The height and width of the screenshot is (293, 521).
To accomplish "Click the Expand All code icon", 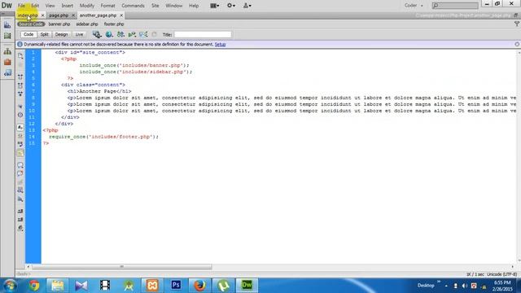I will point(20,94).
